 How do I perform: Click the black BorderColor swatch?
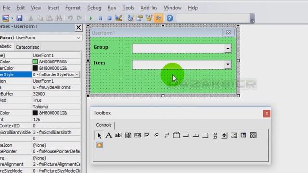[x=35, y=68]
